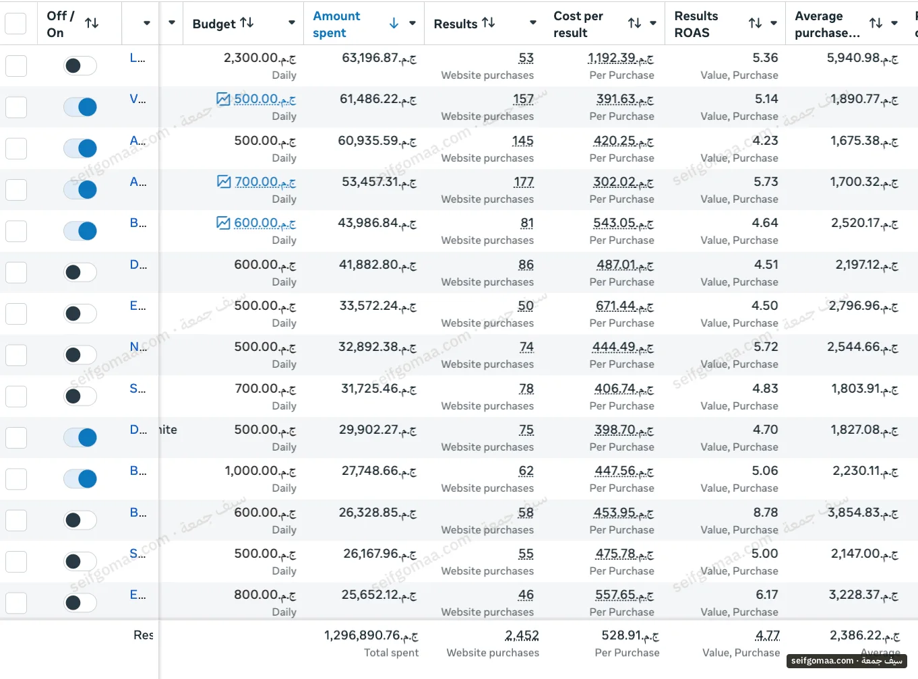Click the total ROAS value 4.77

(x=768, y=635)
